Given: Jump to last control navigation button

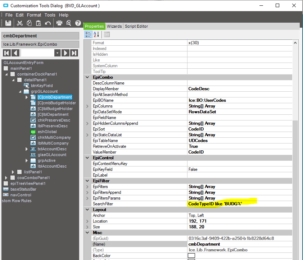Looking at the screenshot, I should coord(74,53).
